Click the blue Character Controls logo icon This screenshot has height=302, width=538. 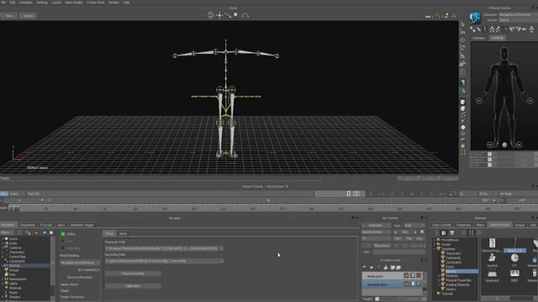point(475,18)
